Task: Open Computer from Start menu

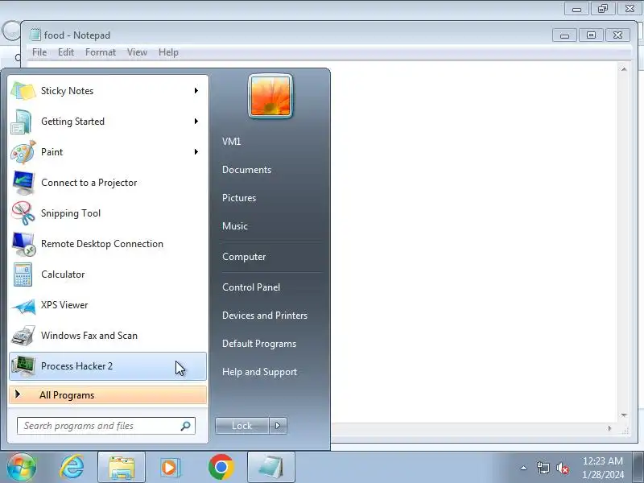Action: [244, 257]
